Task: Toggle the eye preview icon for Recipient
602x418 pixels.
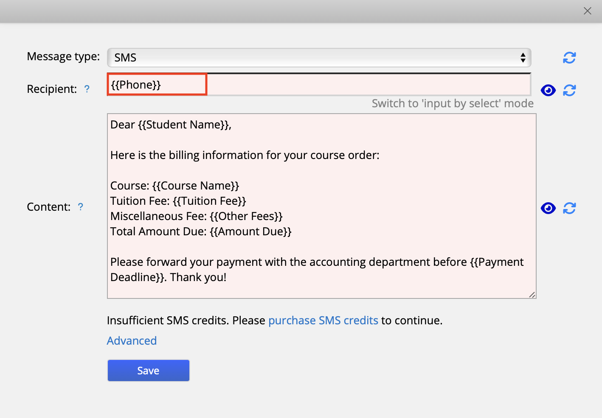Action: [548, 90]
